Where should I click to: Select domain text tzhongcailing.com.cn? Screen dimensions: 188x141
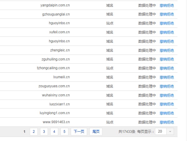[x=53, y=68]
